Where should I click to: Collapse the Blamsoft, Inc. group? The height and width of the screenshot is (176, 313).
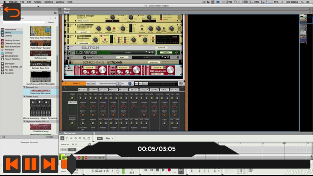pos(24,87)
